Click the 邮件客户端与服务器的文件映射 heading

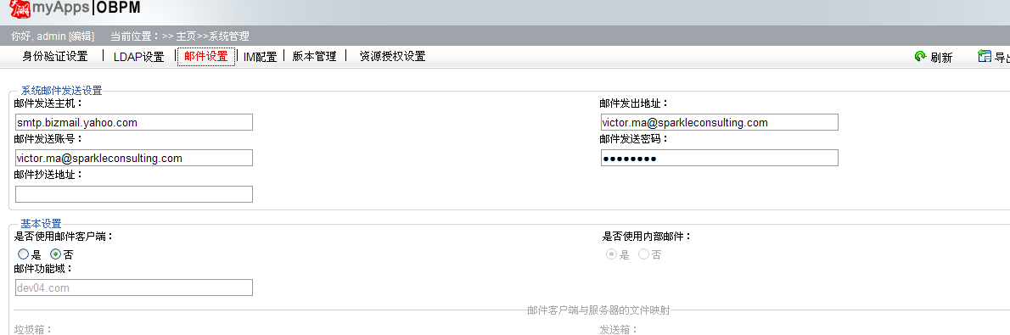coord(598,310)
